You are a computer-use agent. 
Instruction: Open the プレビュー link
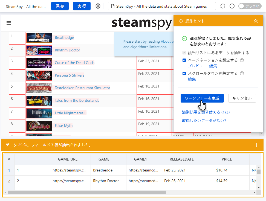198,66
